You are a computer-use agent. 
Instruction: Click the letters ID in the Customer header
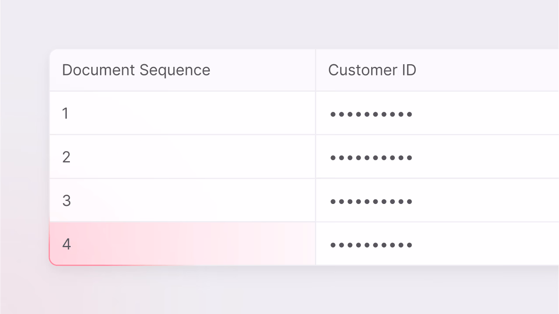409,70
